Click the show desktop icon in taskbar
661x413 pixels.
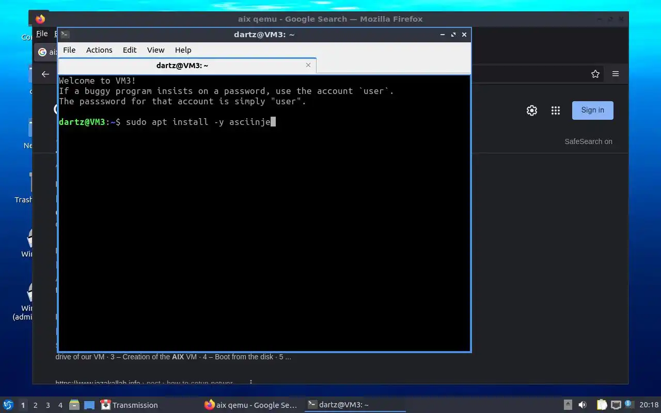click(x=89, y=405)
